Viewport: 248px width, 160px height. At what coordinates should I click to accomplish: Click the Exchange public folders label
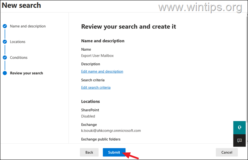coord(101,139)
